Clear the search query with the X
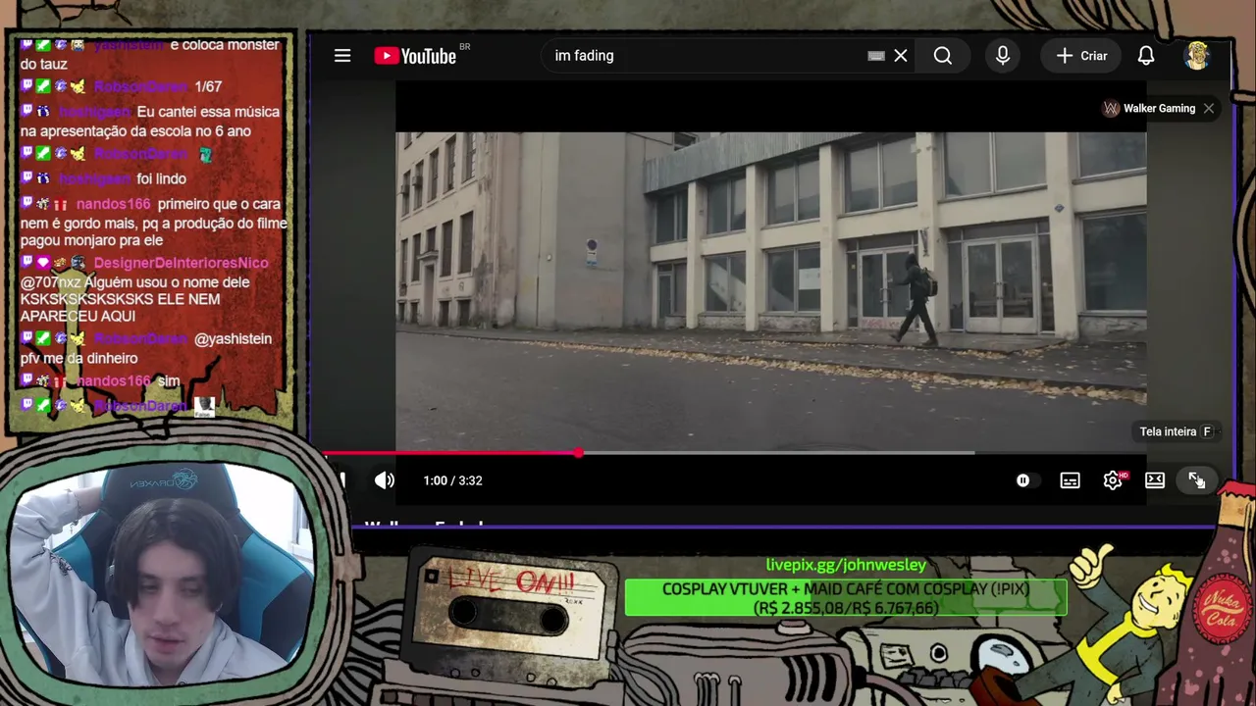The height and width of the screenshot is (706, 1256). [901, 56]
